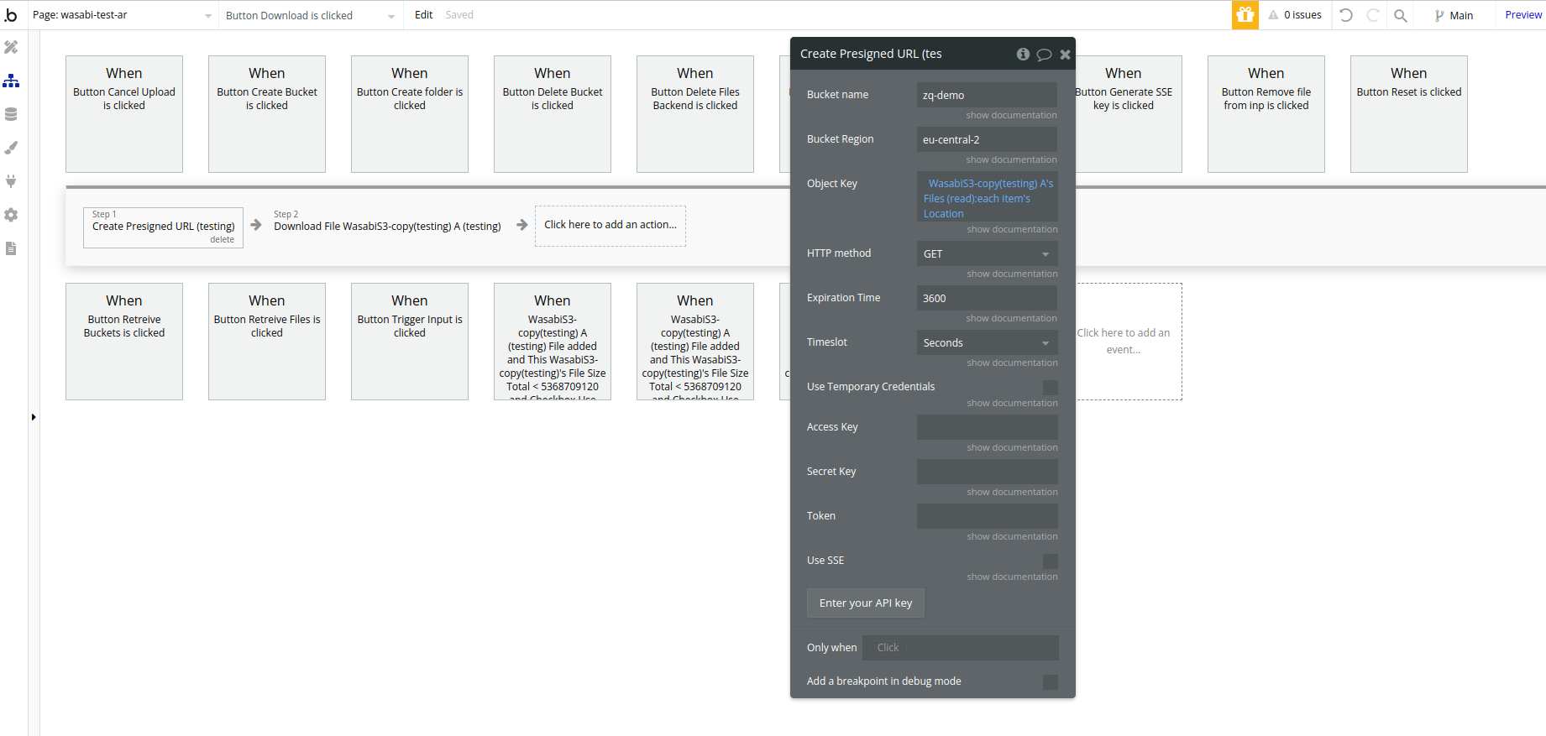Open the Logs document tab in the sidebar
Screen dimensions: 1546x736
(x=11, y=248)
